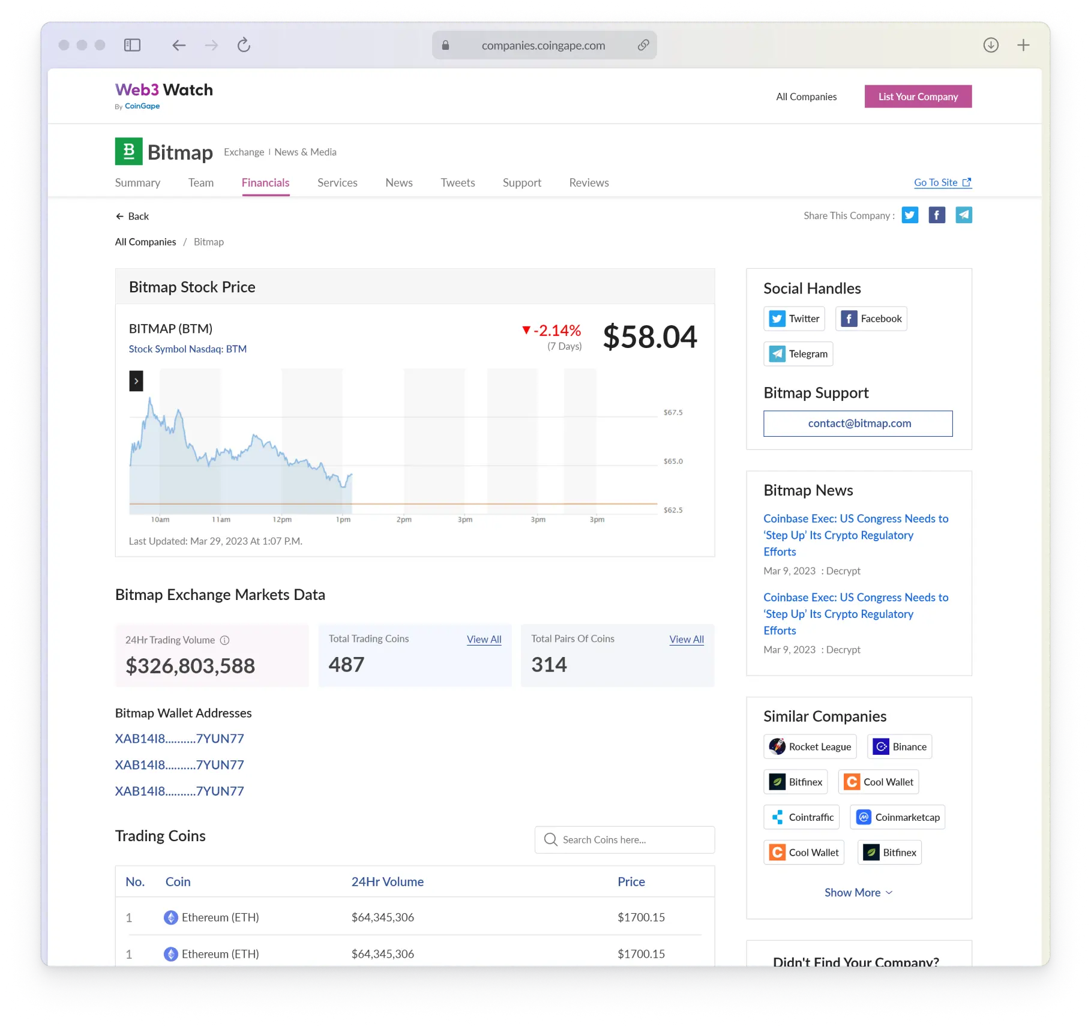Switch to the News tab

click(x=399, y=183)
